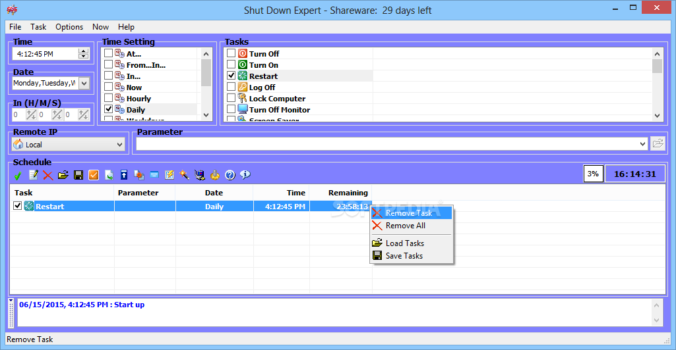Click the copy-with-gear toolbar icon

[139, 175]
